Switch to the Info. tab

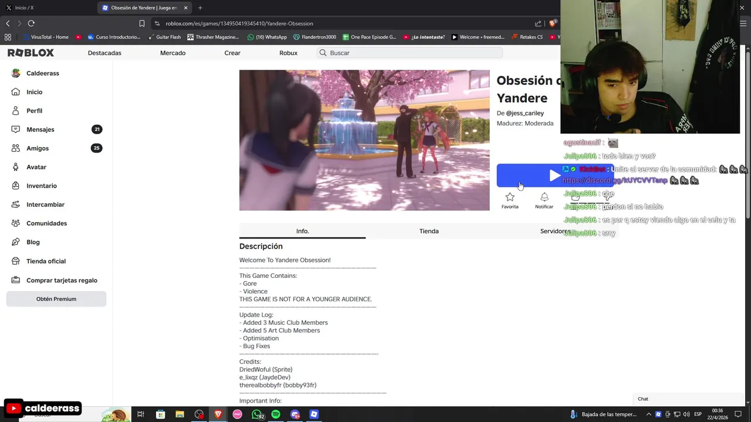point(302,231)
